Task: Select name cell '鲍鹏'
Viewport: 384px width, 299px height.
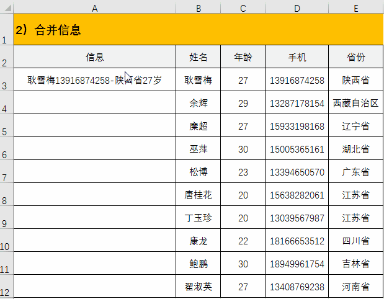Action: 198,263
